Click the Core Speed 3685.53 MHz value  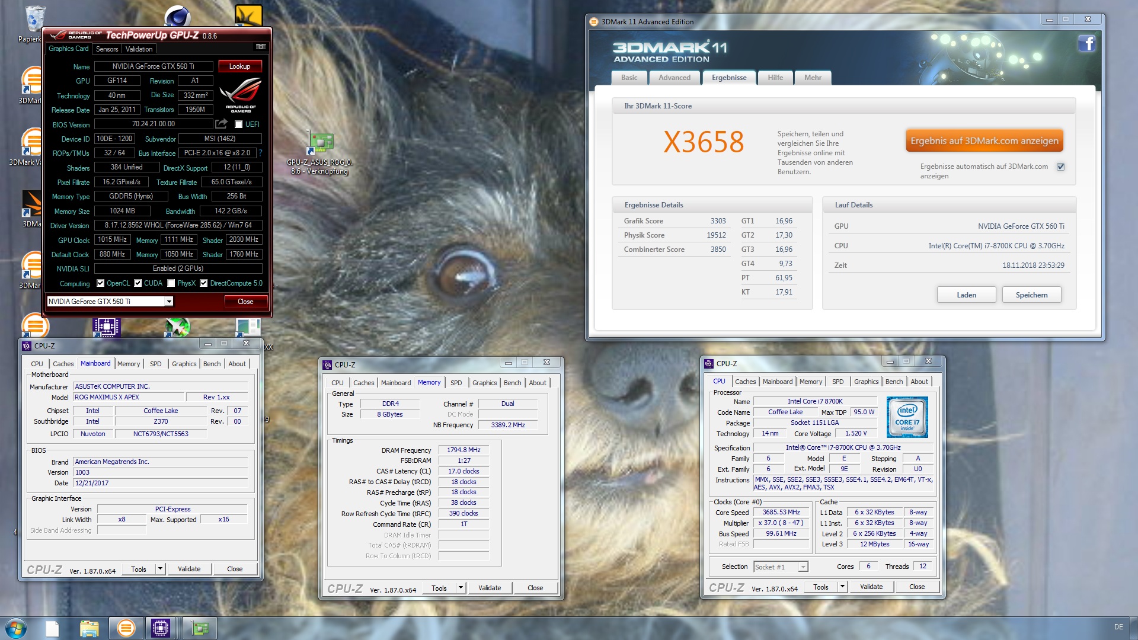pos(781,513)
